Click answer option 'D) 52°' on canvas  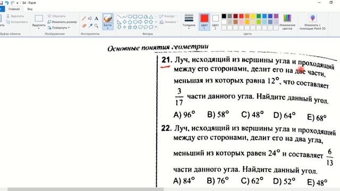[x=284, y=181]
